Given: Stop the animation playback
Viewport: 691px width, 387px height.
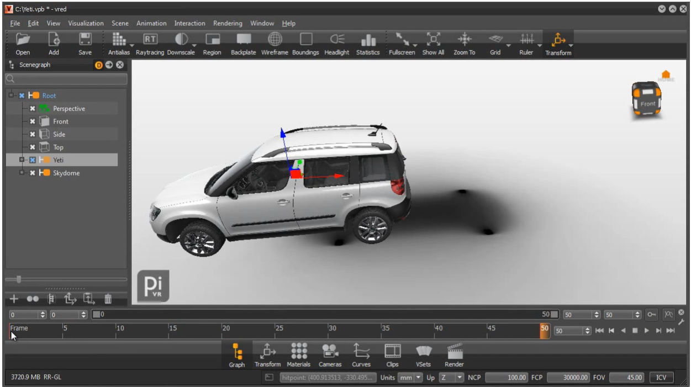Looking at the screenshot, I should [635, 331].
